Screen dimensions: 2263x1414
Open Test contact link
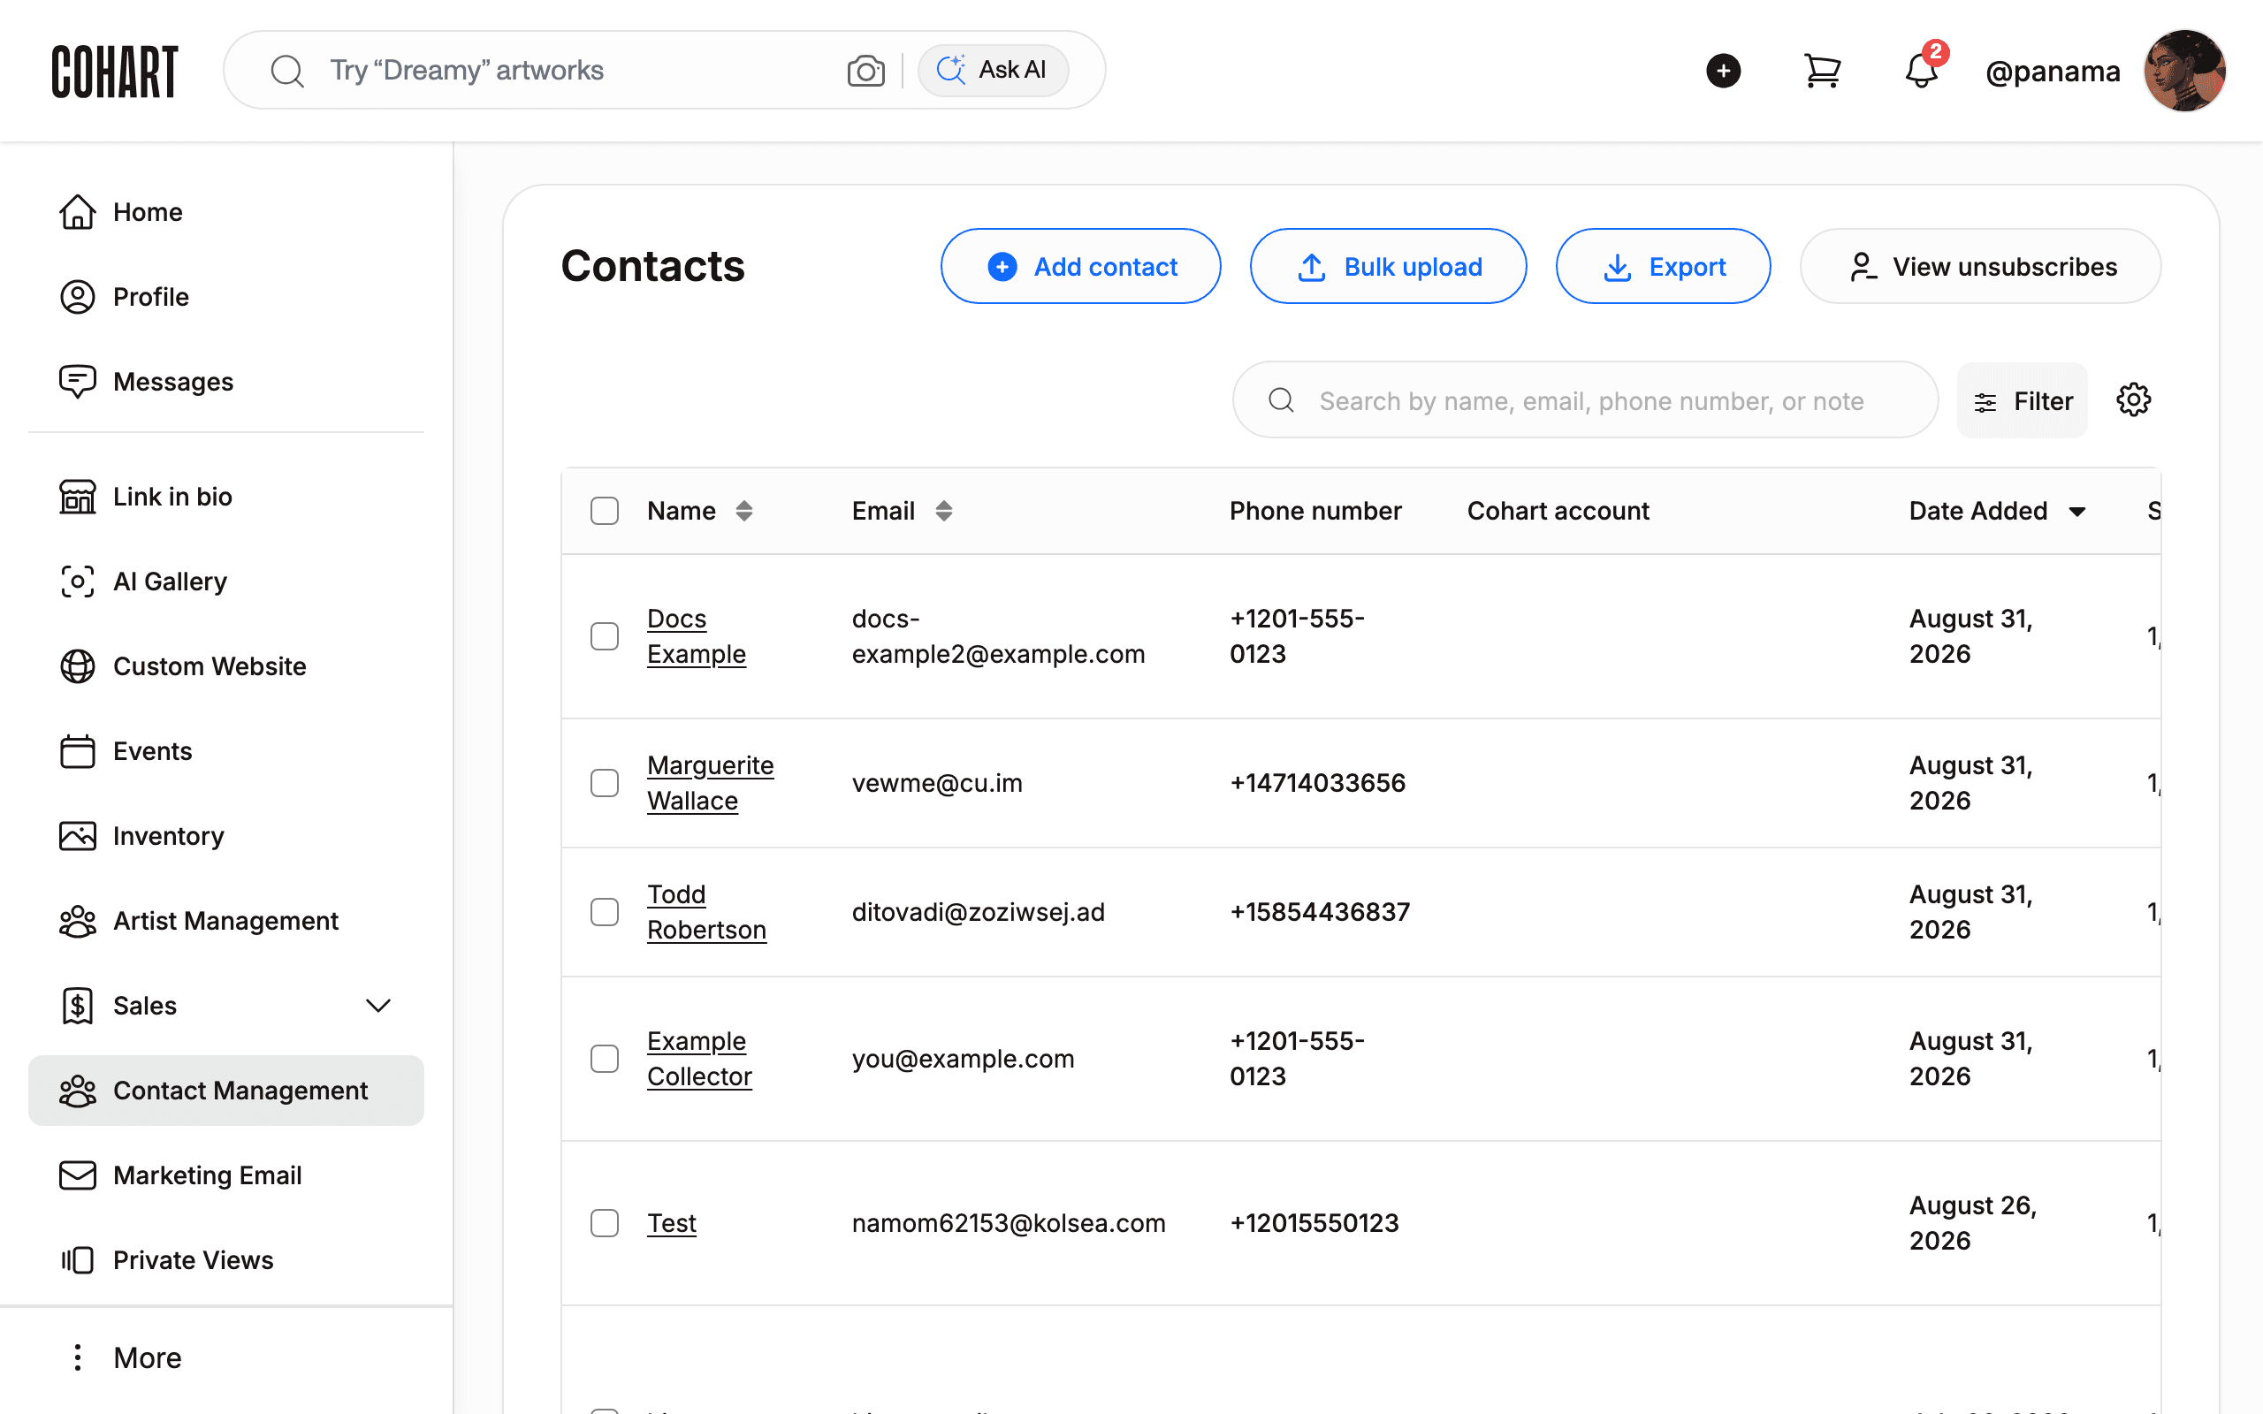672,1223
